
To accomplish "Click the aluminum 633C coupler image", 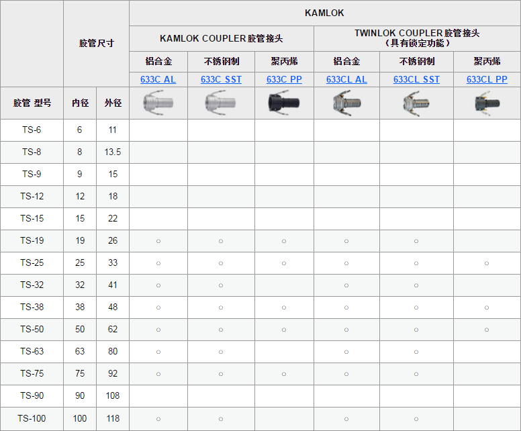I will pyautogui.click(x=158, y=103).
